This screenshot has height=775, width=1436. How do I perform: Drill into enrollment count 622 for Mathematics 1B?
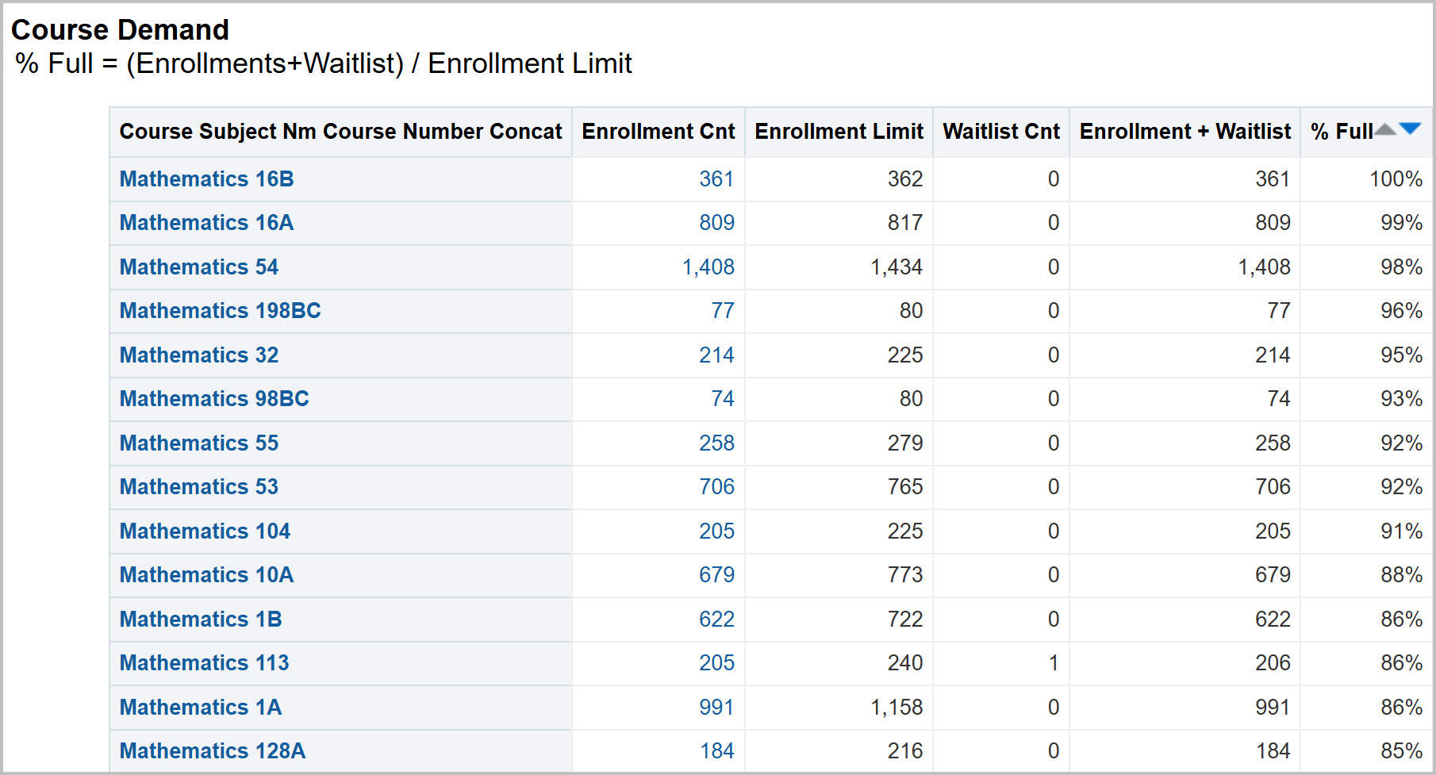click(716, 619)
